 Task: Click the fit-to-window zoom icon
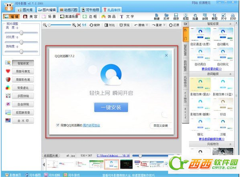[x=79, y=25]
